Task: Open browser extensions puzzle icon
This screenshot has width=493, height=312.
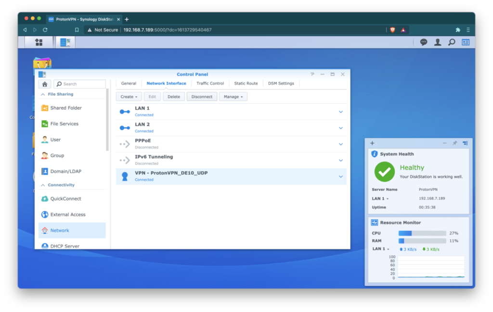Action: point(458,30)
